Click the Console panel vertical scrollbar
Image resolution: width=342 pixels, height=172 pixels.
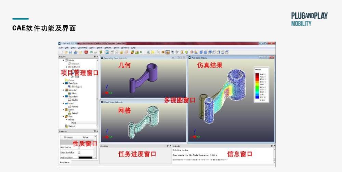pyautogui.click(x=274, y=156)
